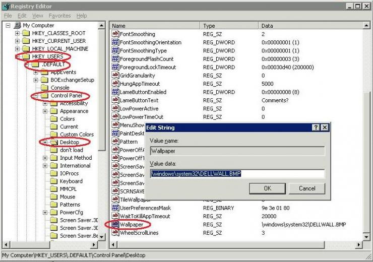
Task: Click the Data column header
Action: click(310, 26)
